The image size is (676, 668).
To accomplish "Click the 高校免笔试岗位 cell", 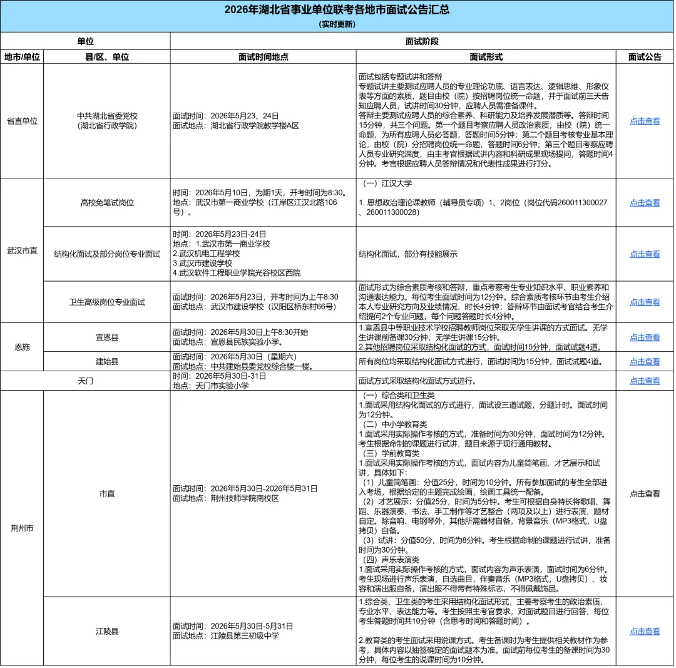I will (107, 202).
